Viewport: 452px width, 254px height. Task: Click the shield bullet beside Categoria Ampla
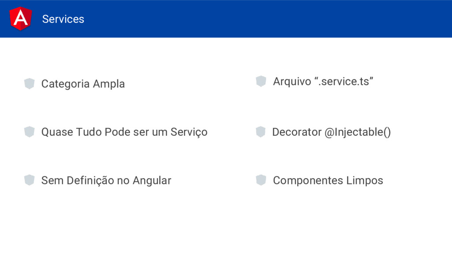pyautogui.click(x=30, y=83)
